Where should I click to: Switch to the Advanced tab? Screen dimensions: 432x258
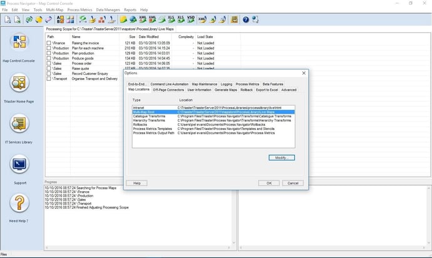[x=289, y=90]
